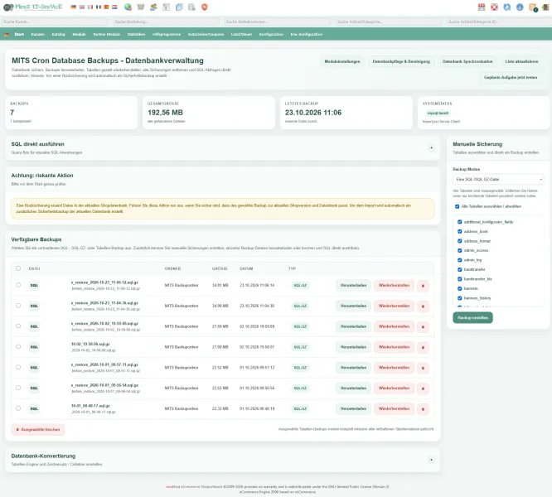
Task: Open the Module menu
Action: 80,35
